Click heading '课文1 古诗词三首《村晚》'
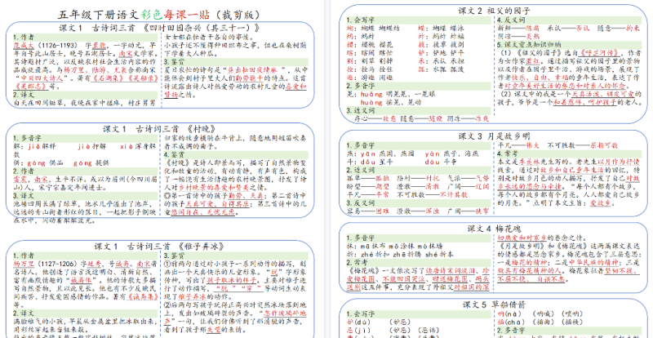The width and height of the screenshot is (653, 338). pyautogui.click(x=160, y=129)
